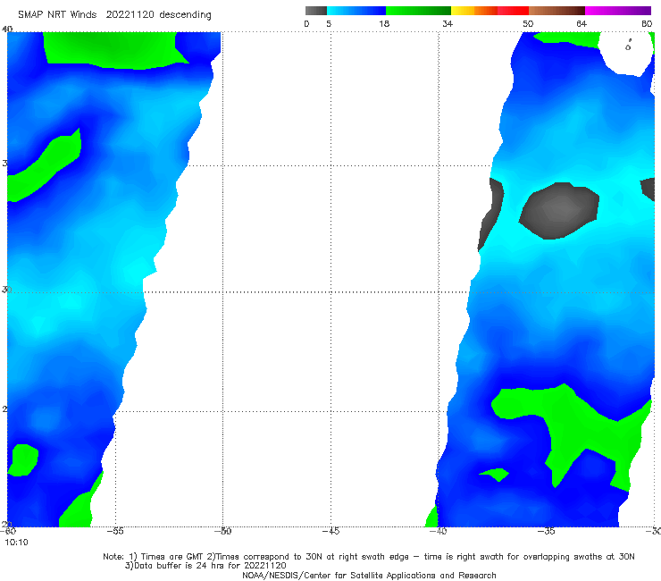
Task: Click the "5" label under the color bar
Action: [x=329, y=23]
